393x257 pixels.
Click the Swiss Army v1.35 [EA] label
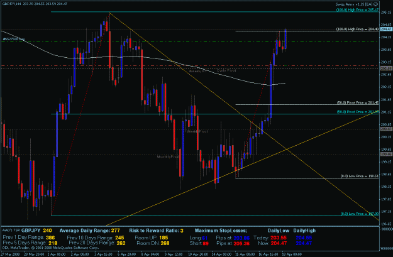pos(354,4)
